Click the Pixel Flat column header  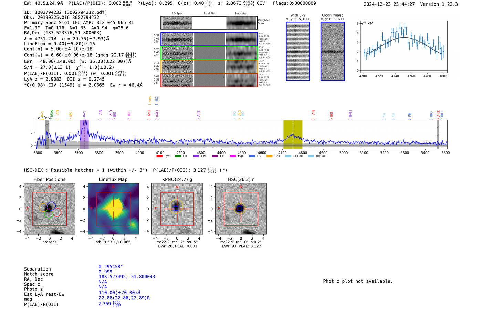[209, 14]
